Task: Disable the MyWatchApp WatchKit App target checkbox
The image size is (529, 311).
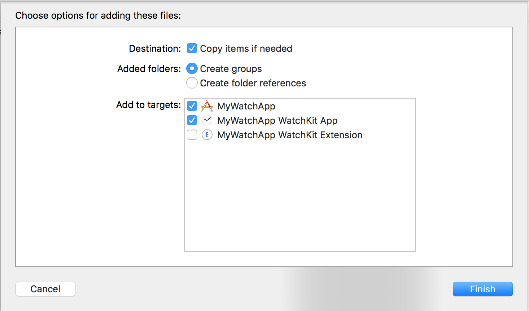Action: [x=192, y=120]
